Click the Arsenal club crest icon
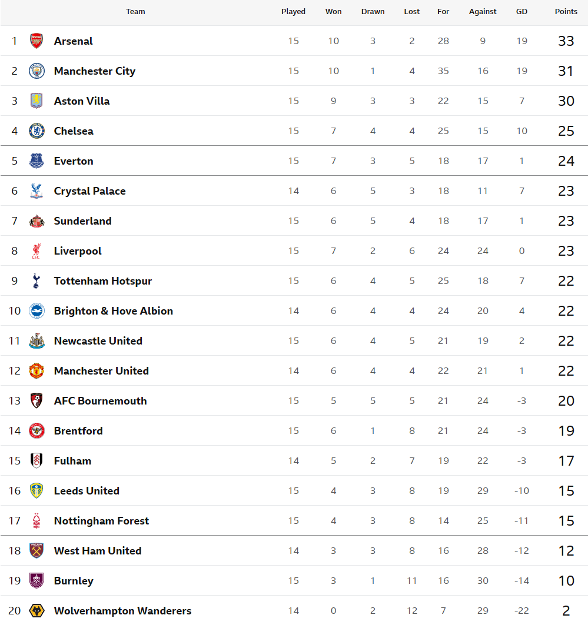Screen dimensions: 588x625 (x=36, y=41)
